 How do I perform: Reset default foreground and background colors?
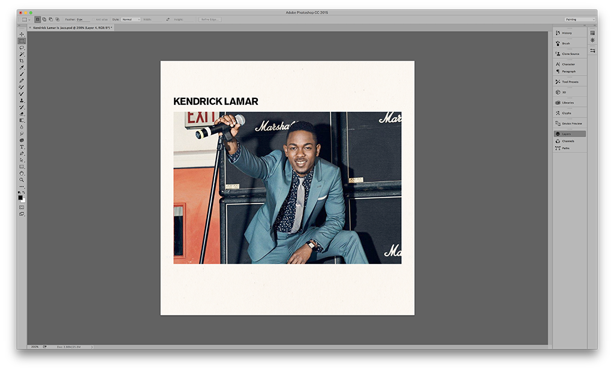click(x=20, y=193)
